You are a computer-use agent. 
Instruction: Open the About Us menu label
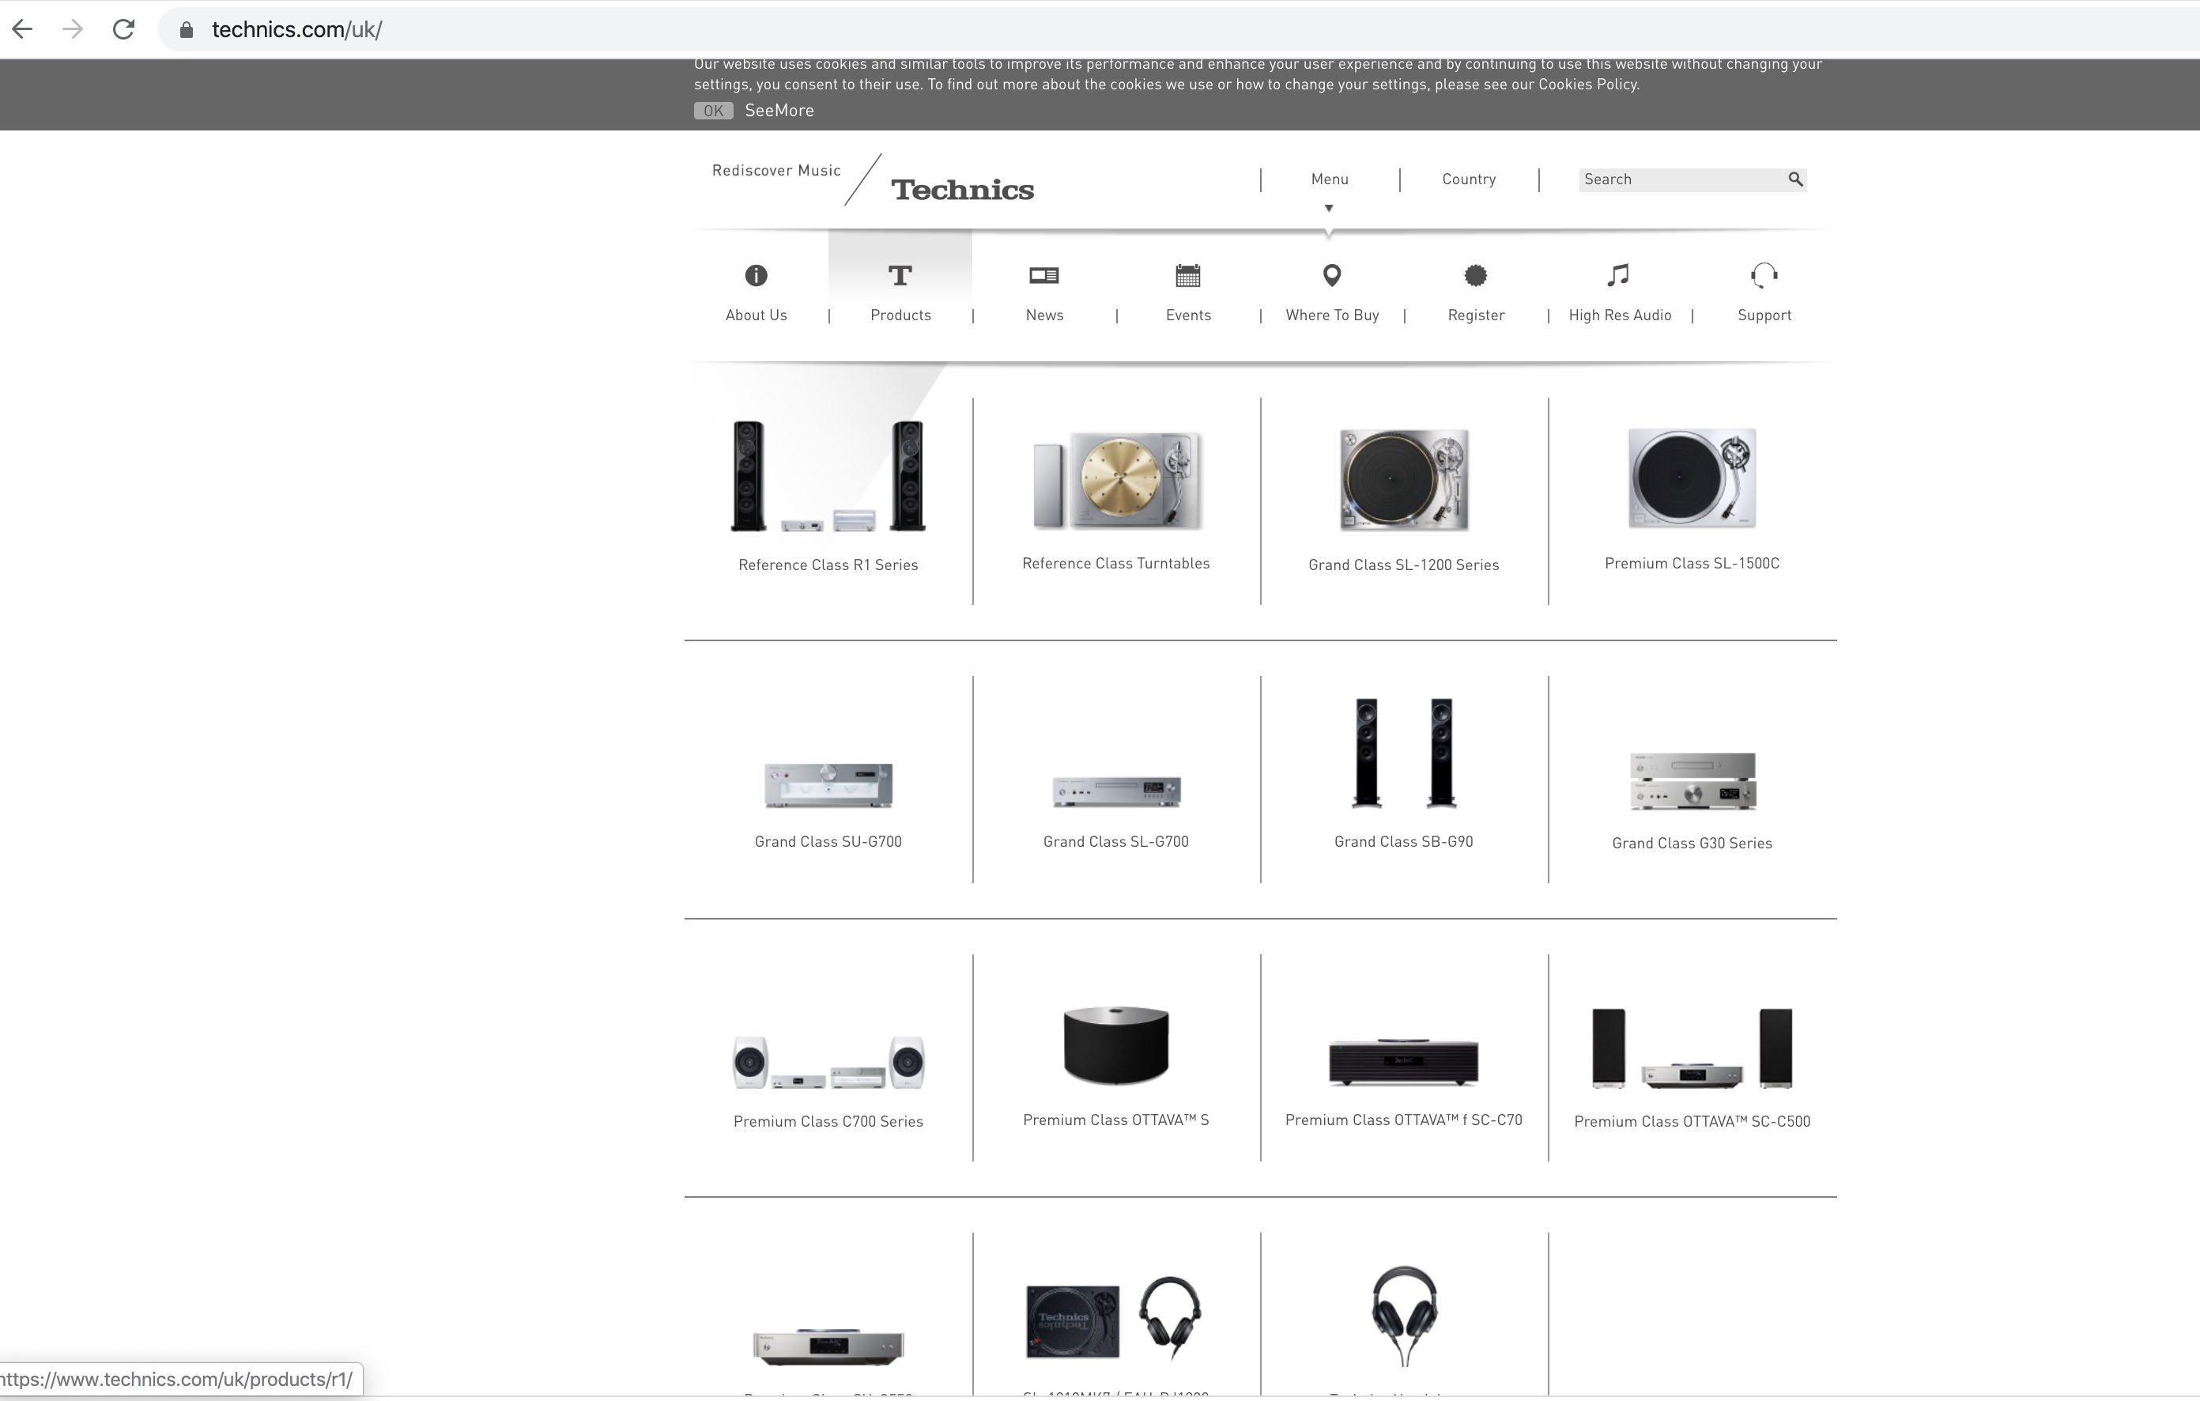click(x=757, y=315)
